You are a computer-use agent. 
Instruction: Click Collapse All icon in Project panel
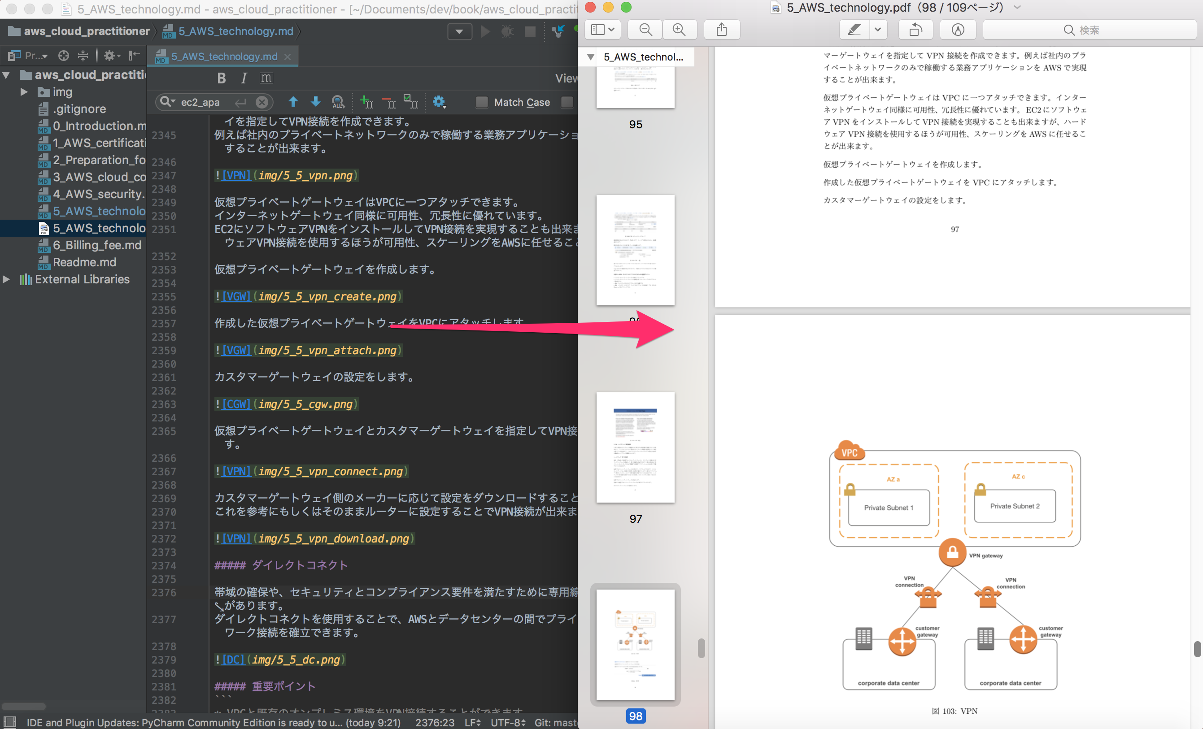pos(83,56)
